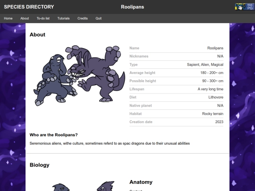Open the Roolipans character artwork image

coord(79,75)
